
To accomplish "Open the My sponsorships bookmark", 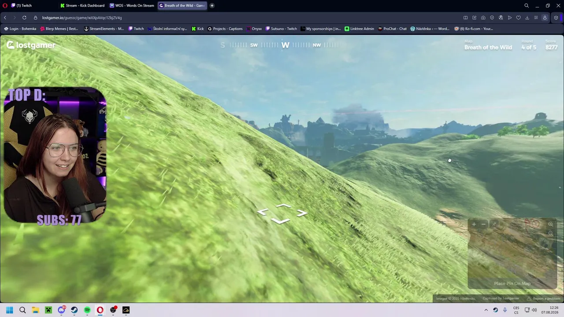I will tap(321, 29).
